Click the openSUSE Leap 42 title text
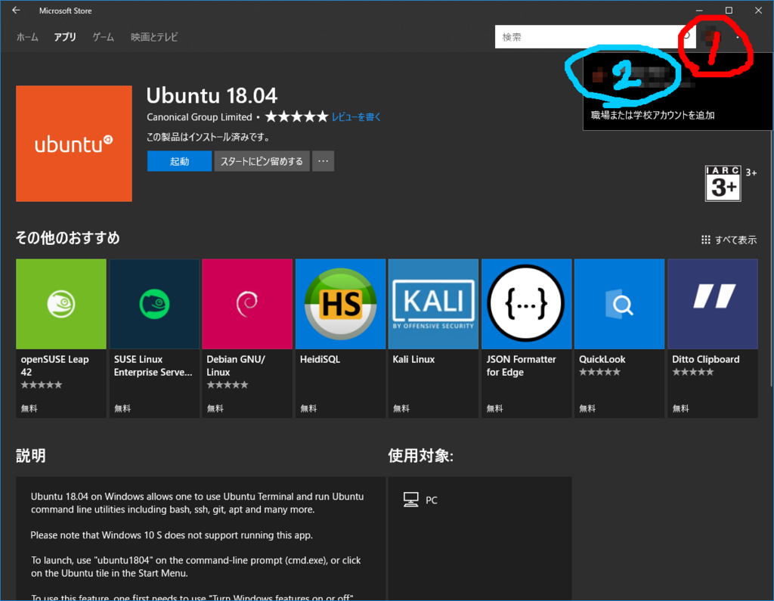Screen dimensions: 774x601 (x=54, y=366)
